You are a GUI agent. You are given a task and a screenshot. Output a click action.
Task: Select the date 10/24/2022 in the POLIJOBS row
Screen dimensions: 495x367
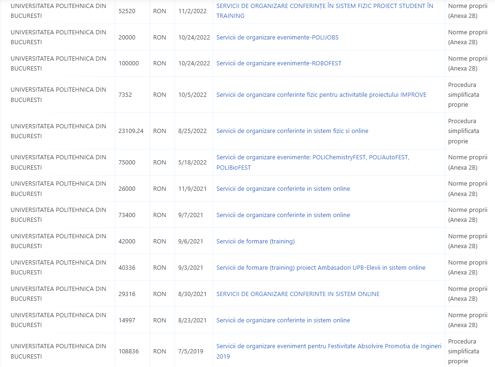click(x=194, y=37)
